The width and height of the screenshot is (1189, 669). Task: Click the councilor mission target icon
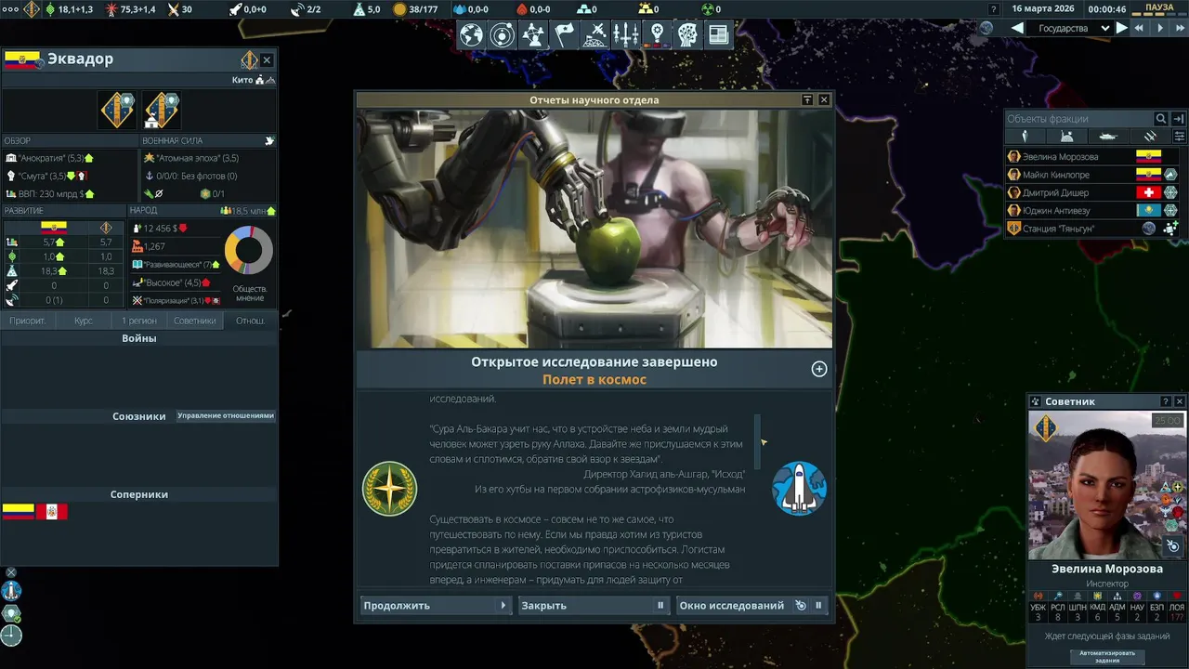coord(1172,546)
